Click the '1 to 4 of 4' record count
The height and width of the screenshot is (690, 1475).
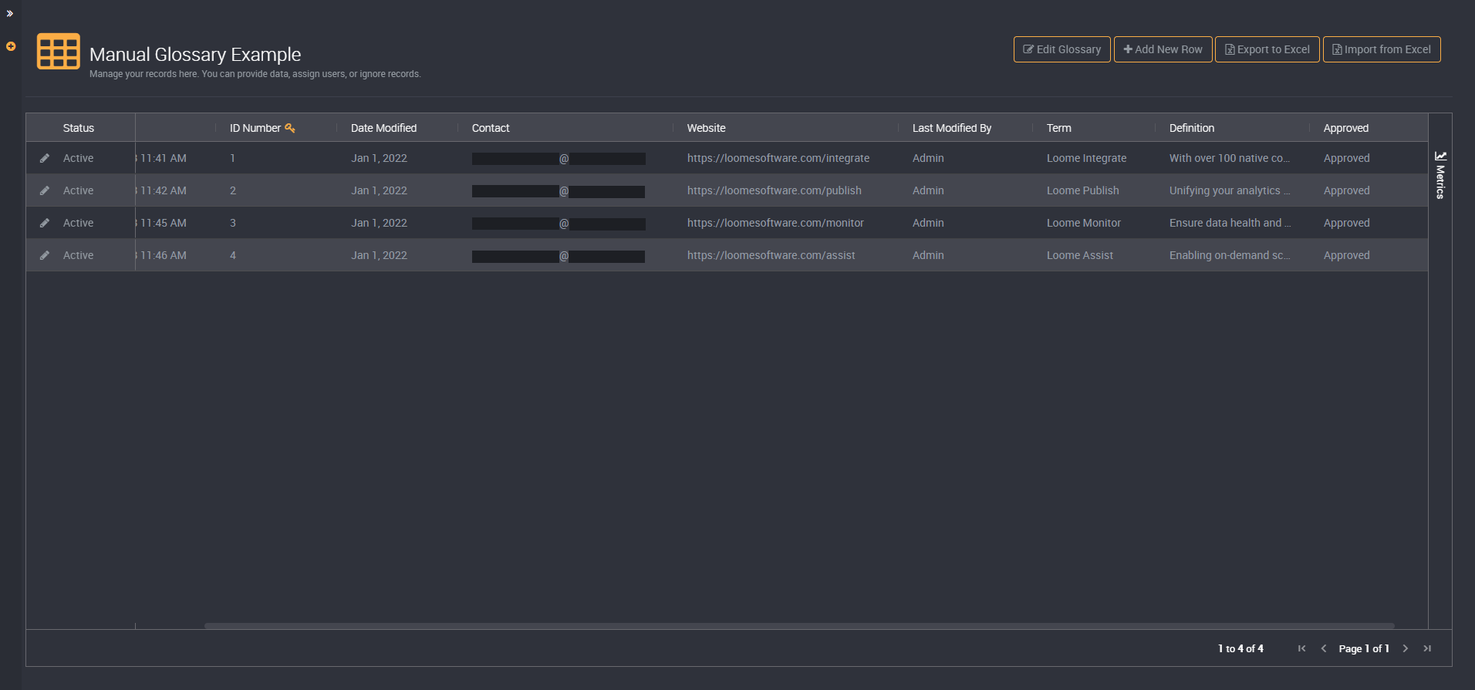[x=1240, y=648]
